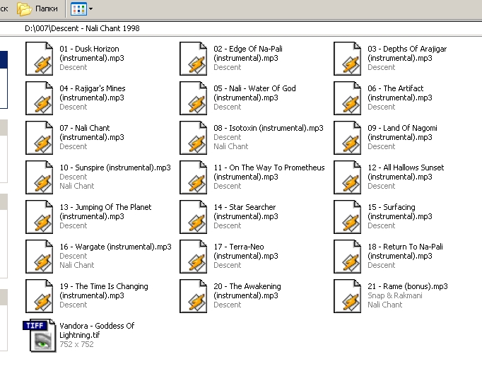This screenshot has height=388, width=482.
Task: Click the address bar path field
Action: tap(212, 29)
